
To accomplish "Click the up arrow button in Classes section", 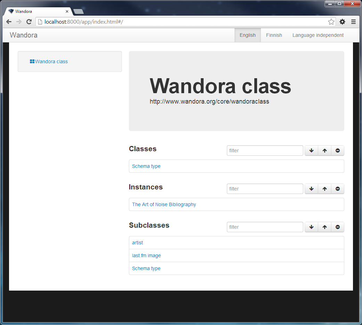I will (x=324, y=151).
